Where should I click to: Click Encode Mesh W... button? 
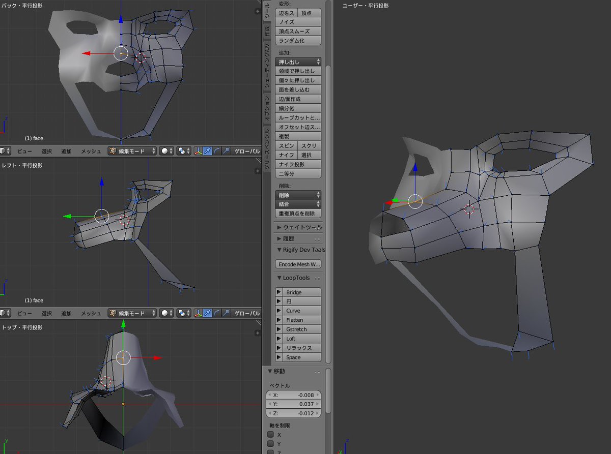pyautogui.click(x=298, y=264)
